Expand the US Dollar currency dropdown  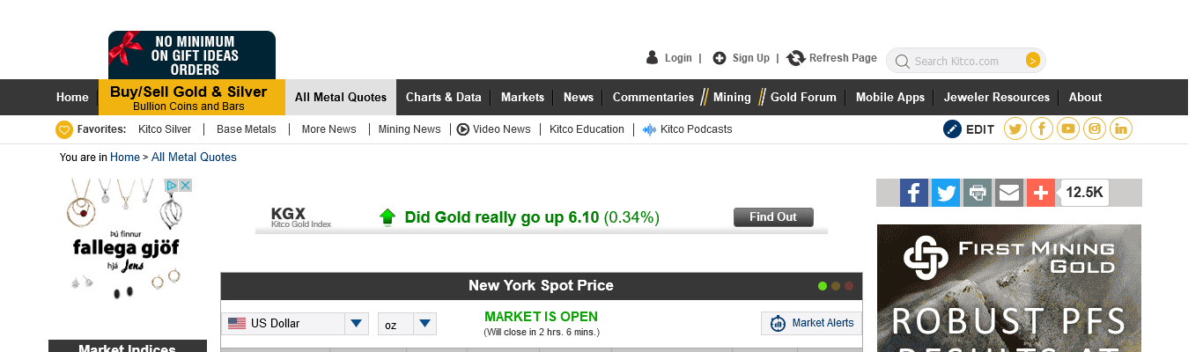click(x=356, y=324)
